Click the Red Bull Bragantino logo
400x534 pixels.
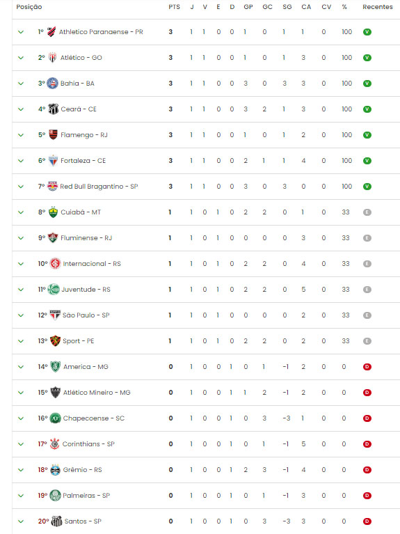[x=52, y=187]
